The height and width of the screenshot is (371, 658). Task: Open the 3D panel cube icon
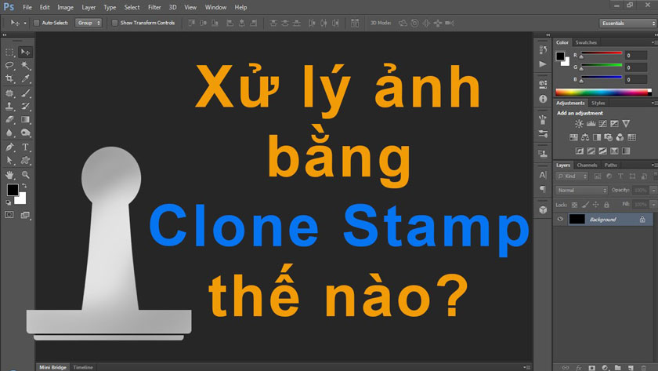[543, 209]
